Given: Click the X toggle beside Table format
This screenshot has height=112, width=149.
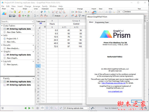Looking at the screenshot, I should (x=45, y=27).
